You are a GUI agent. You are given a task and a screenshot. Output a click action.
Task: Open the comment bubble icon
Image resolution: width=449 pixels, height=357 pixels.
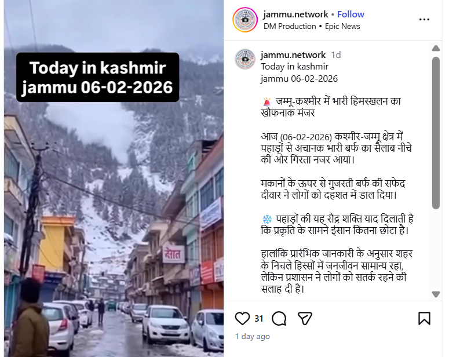tap(279, 318)
